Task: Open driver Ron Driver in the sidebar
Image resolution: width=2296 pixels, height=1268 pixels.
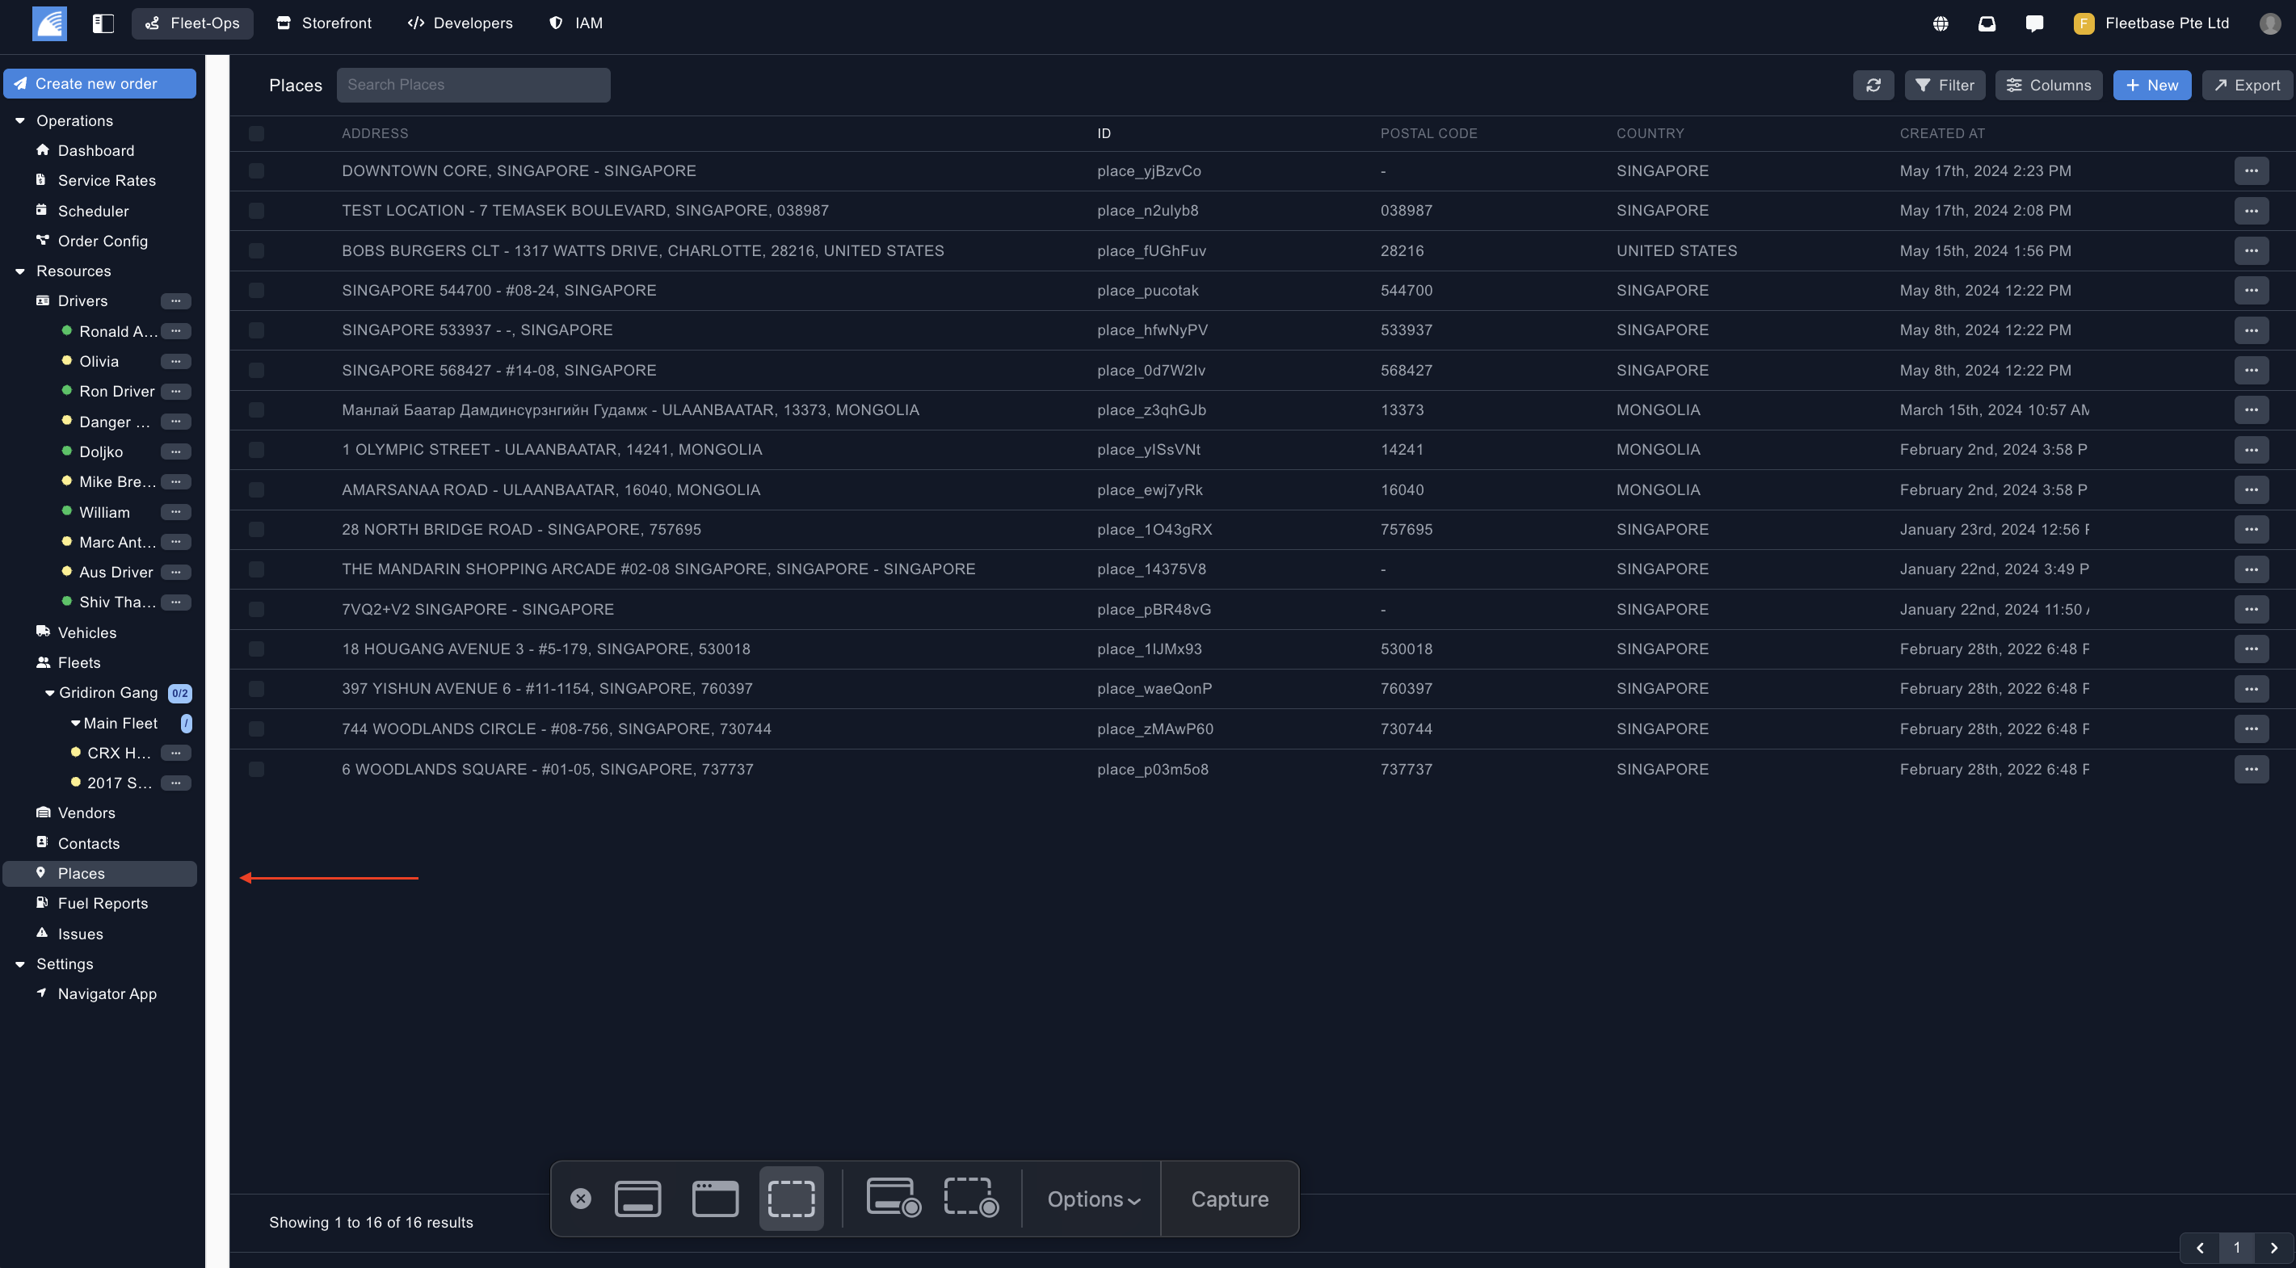Action: click(117, 391)
